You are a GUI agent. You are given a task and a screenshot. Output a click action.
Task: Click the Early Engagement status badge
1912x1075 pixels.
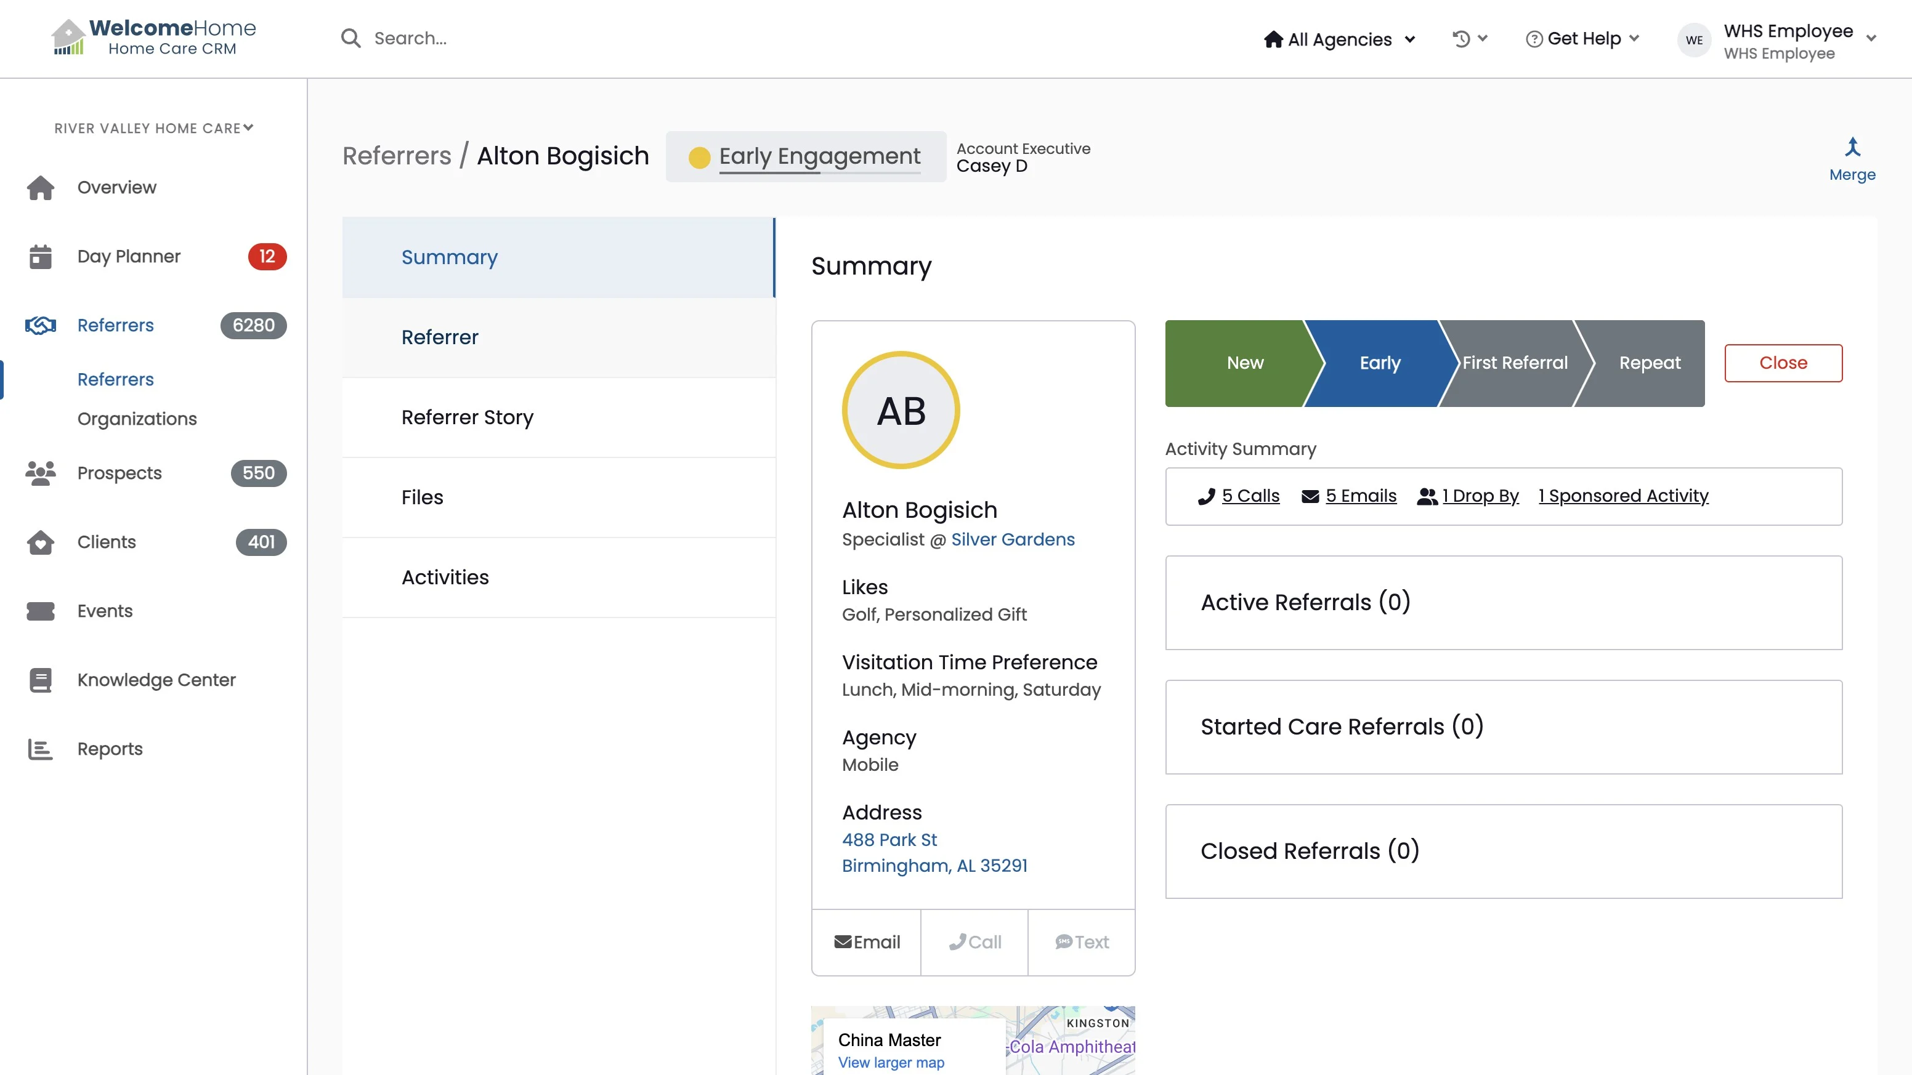(x=806, y=156)
